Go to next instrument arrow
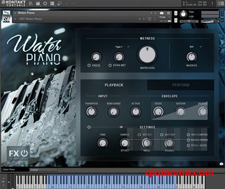This screenshot has width=225, height=189. (x=155, y=13)
